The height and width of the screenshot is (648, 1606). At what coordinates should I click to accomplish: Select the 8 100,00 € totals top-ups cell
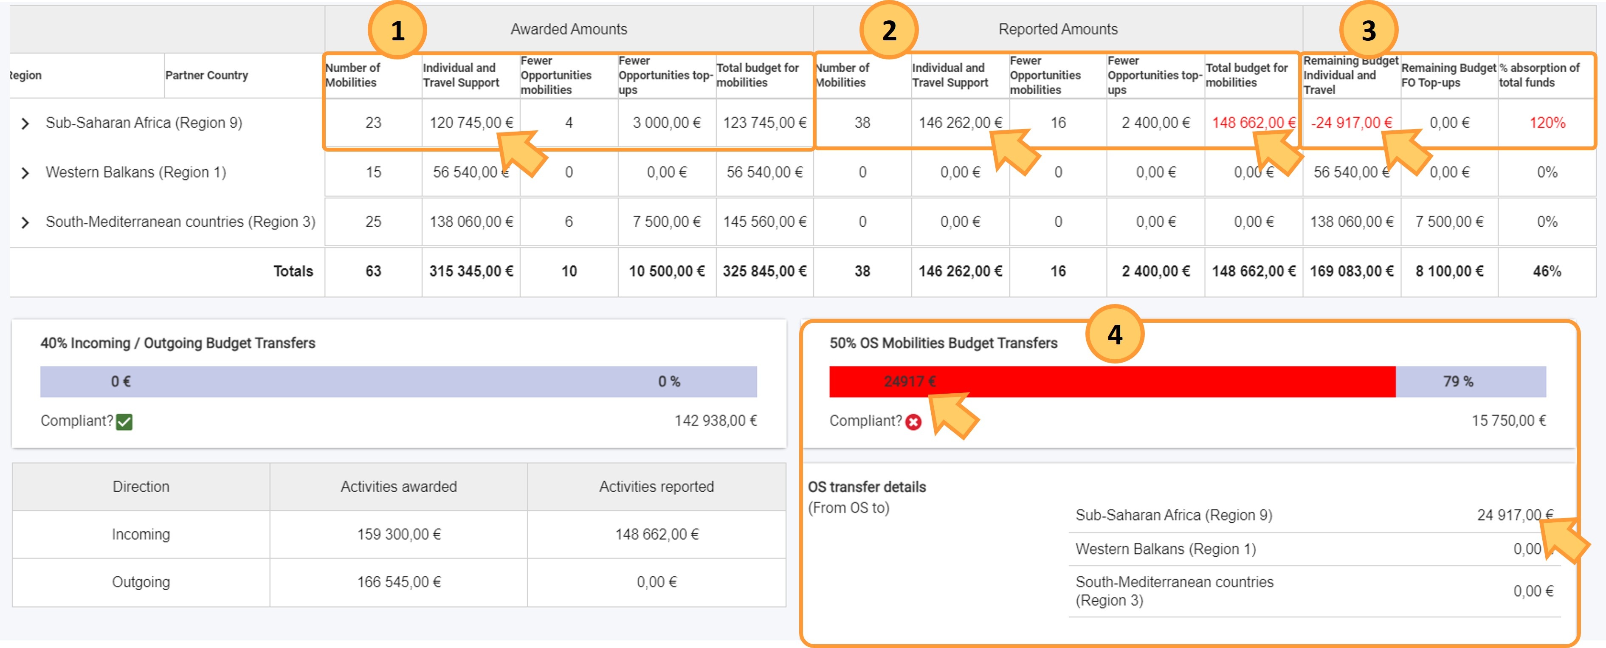pos(1449,271)
